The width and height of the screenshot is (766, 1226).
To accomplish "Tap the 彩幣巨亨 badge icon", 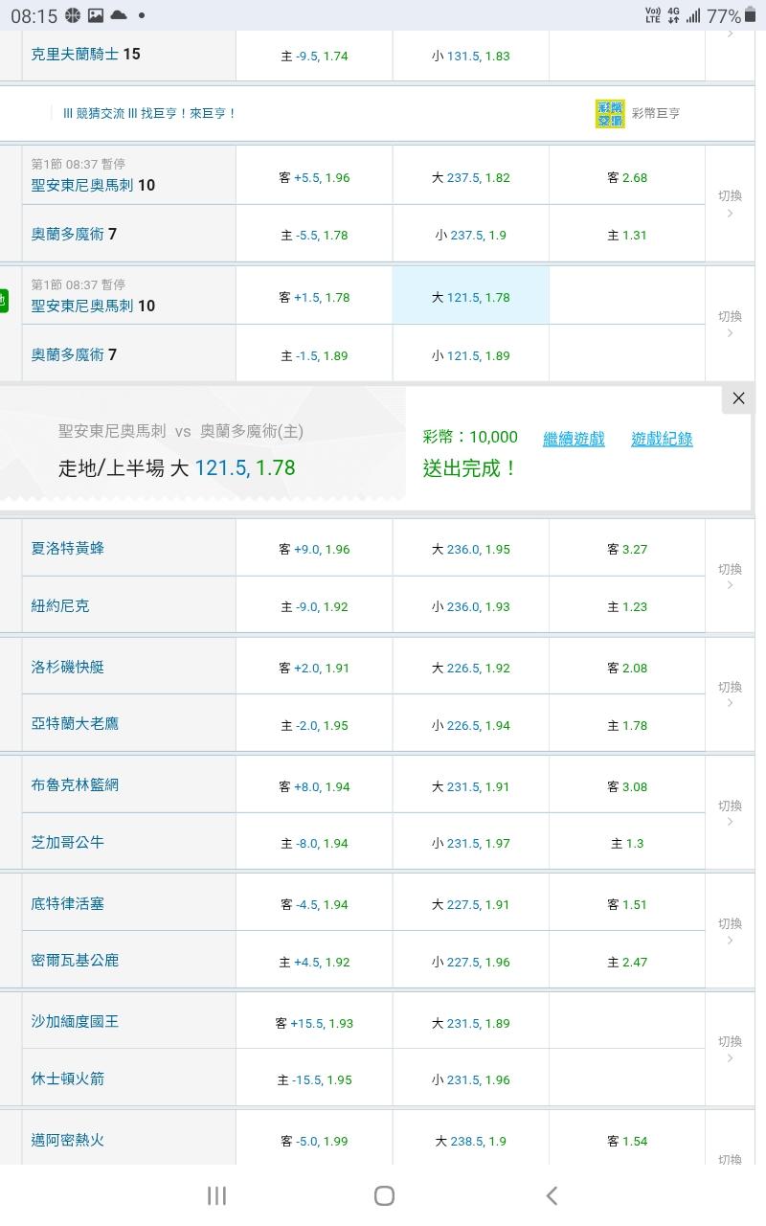I will click(x=610, y=113).
